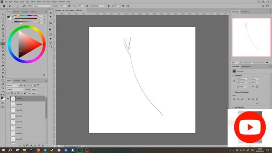Viewport: 272px width, 153px height.
Task: Select the Magic Wand tool
Action: click(3, 25)
